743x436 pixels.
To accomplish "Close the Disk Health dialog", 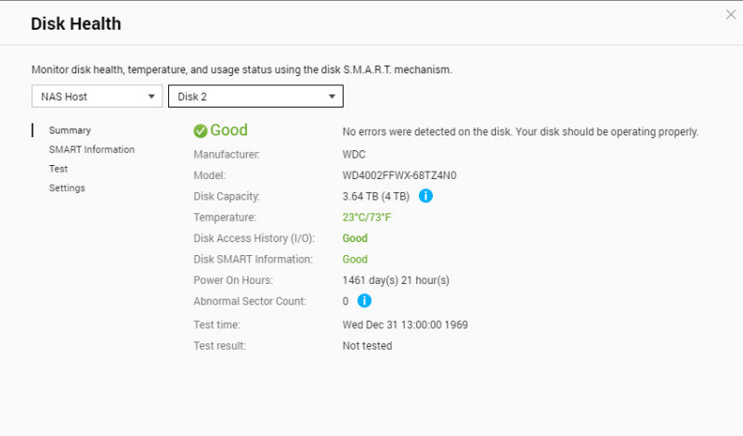I will tap(731, 15).
